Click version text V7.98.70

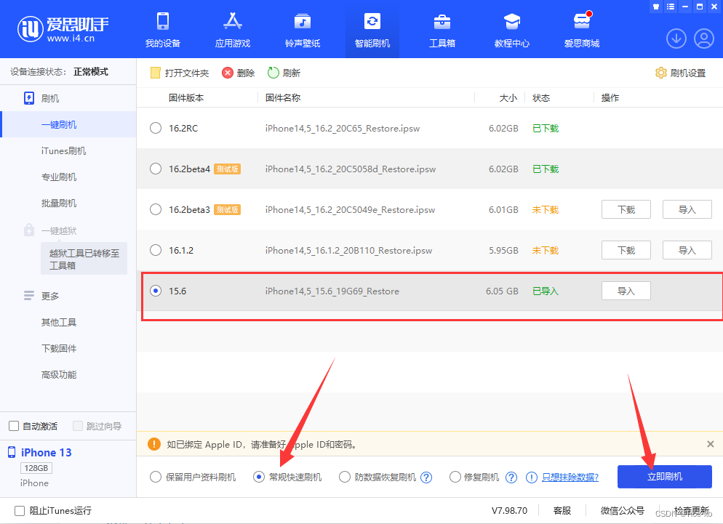[x=509, y=511]
